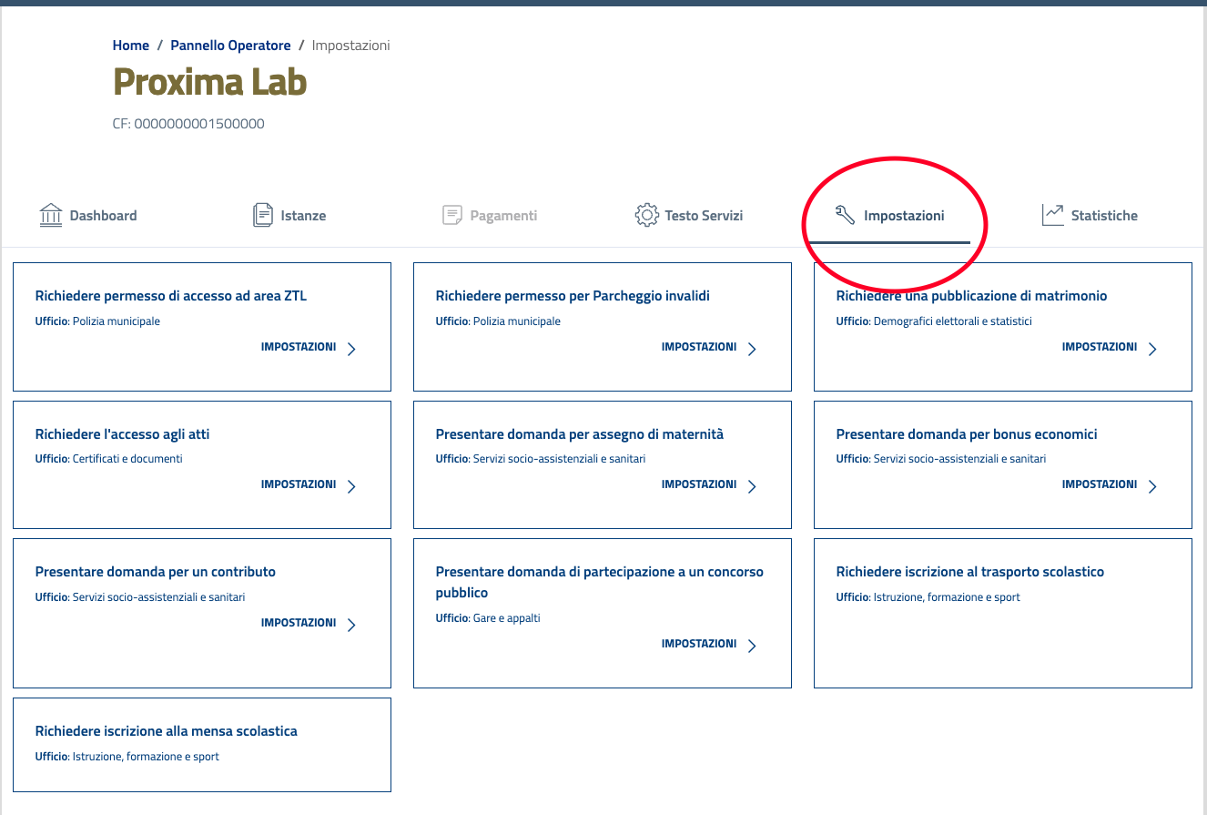This screenshot has height=815, width=1207.
Task: Go to Home breadcrumb link
Action: [130, 46]
